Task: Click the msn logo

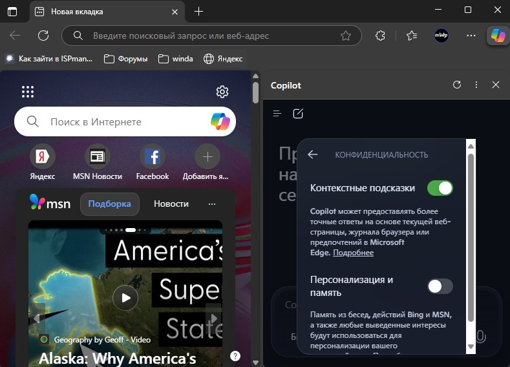Action: point(50,202)
